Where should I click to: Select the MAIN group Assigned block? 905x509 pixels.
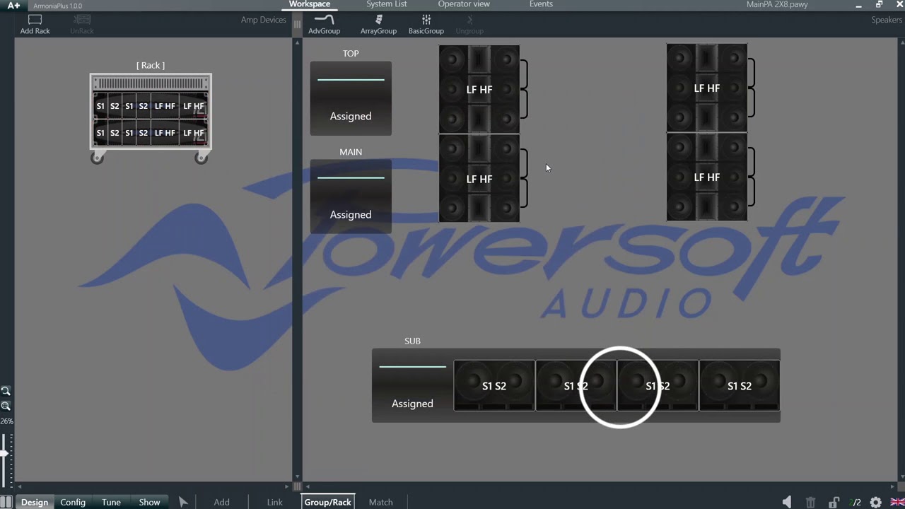coord(351,197)
